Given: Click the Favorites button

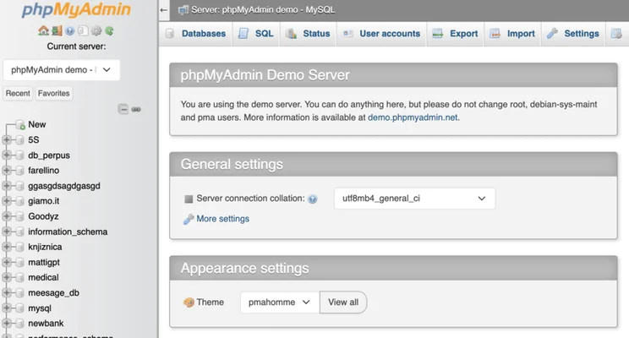Looking at the screenshot, I should pyautogui.click(x=54, y=94).
